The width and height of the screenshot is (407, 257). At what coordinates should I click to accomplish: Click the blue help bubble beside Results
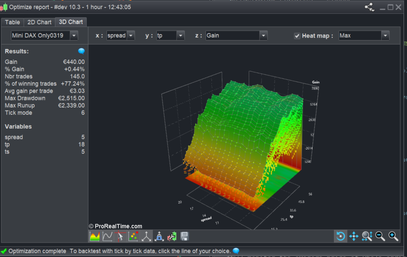[x=81, y=51]
